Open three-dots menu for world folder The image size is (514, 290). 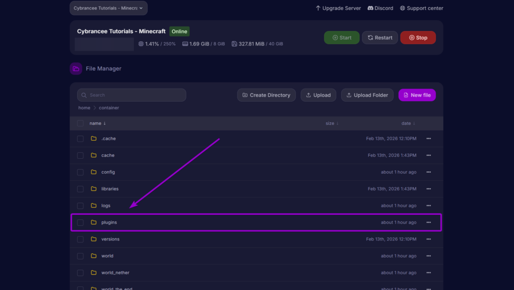click(428, 256)
